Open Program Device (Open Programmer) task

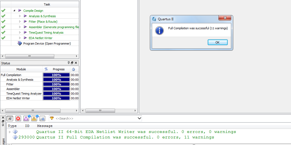47,43
